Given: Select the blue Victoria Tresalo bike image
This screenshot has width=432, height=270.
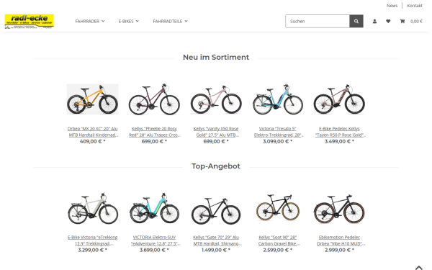Looking at the screenshot, I should tap(278, 99).
